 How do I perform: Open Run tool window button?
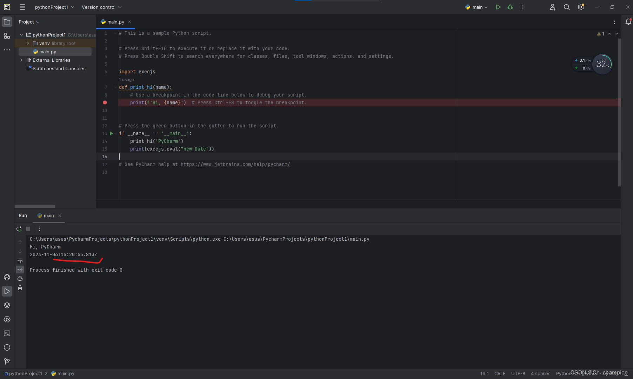7,291
